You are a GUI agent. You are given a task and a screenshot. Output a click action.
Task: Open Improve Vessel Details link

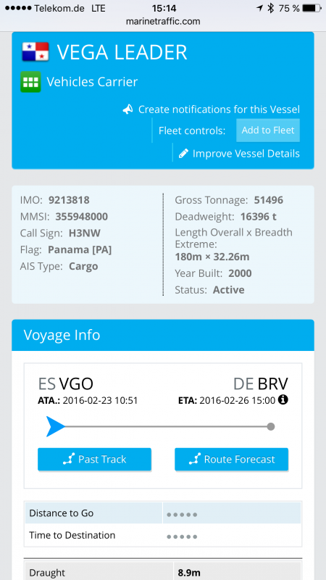(246, 154)
